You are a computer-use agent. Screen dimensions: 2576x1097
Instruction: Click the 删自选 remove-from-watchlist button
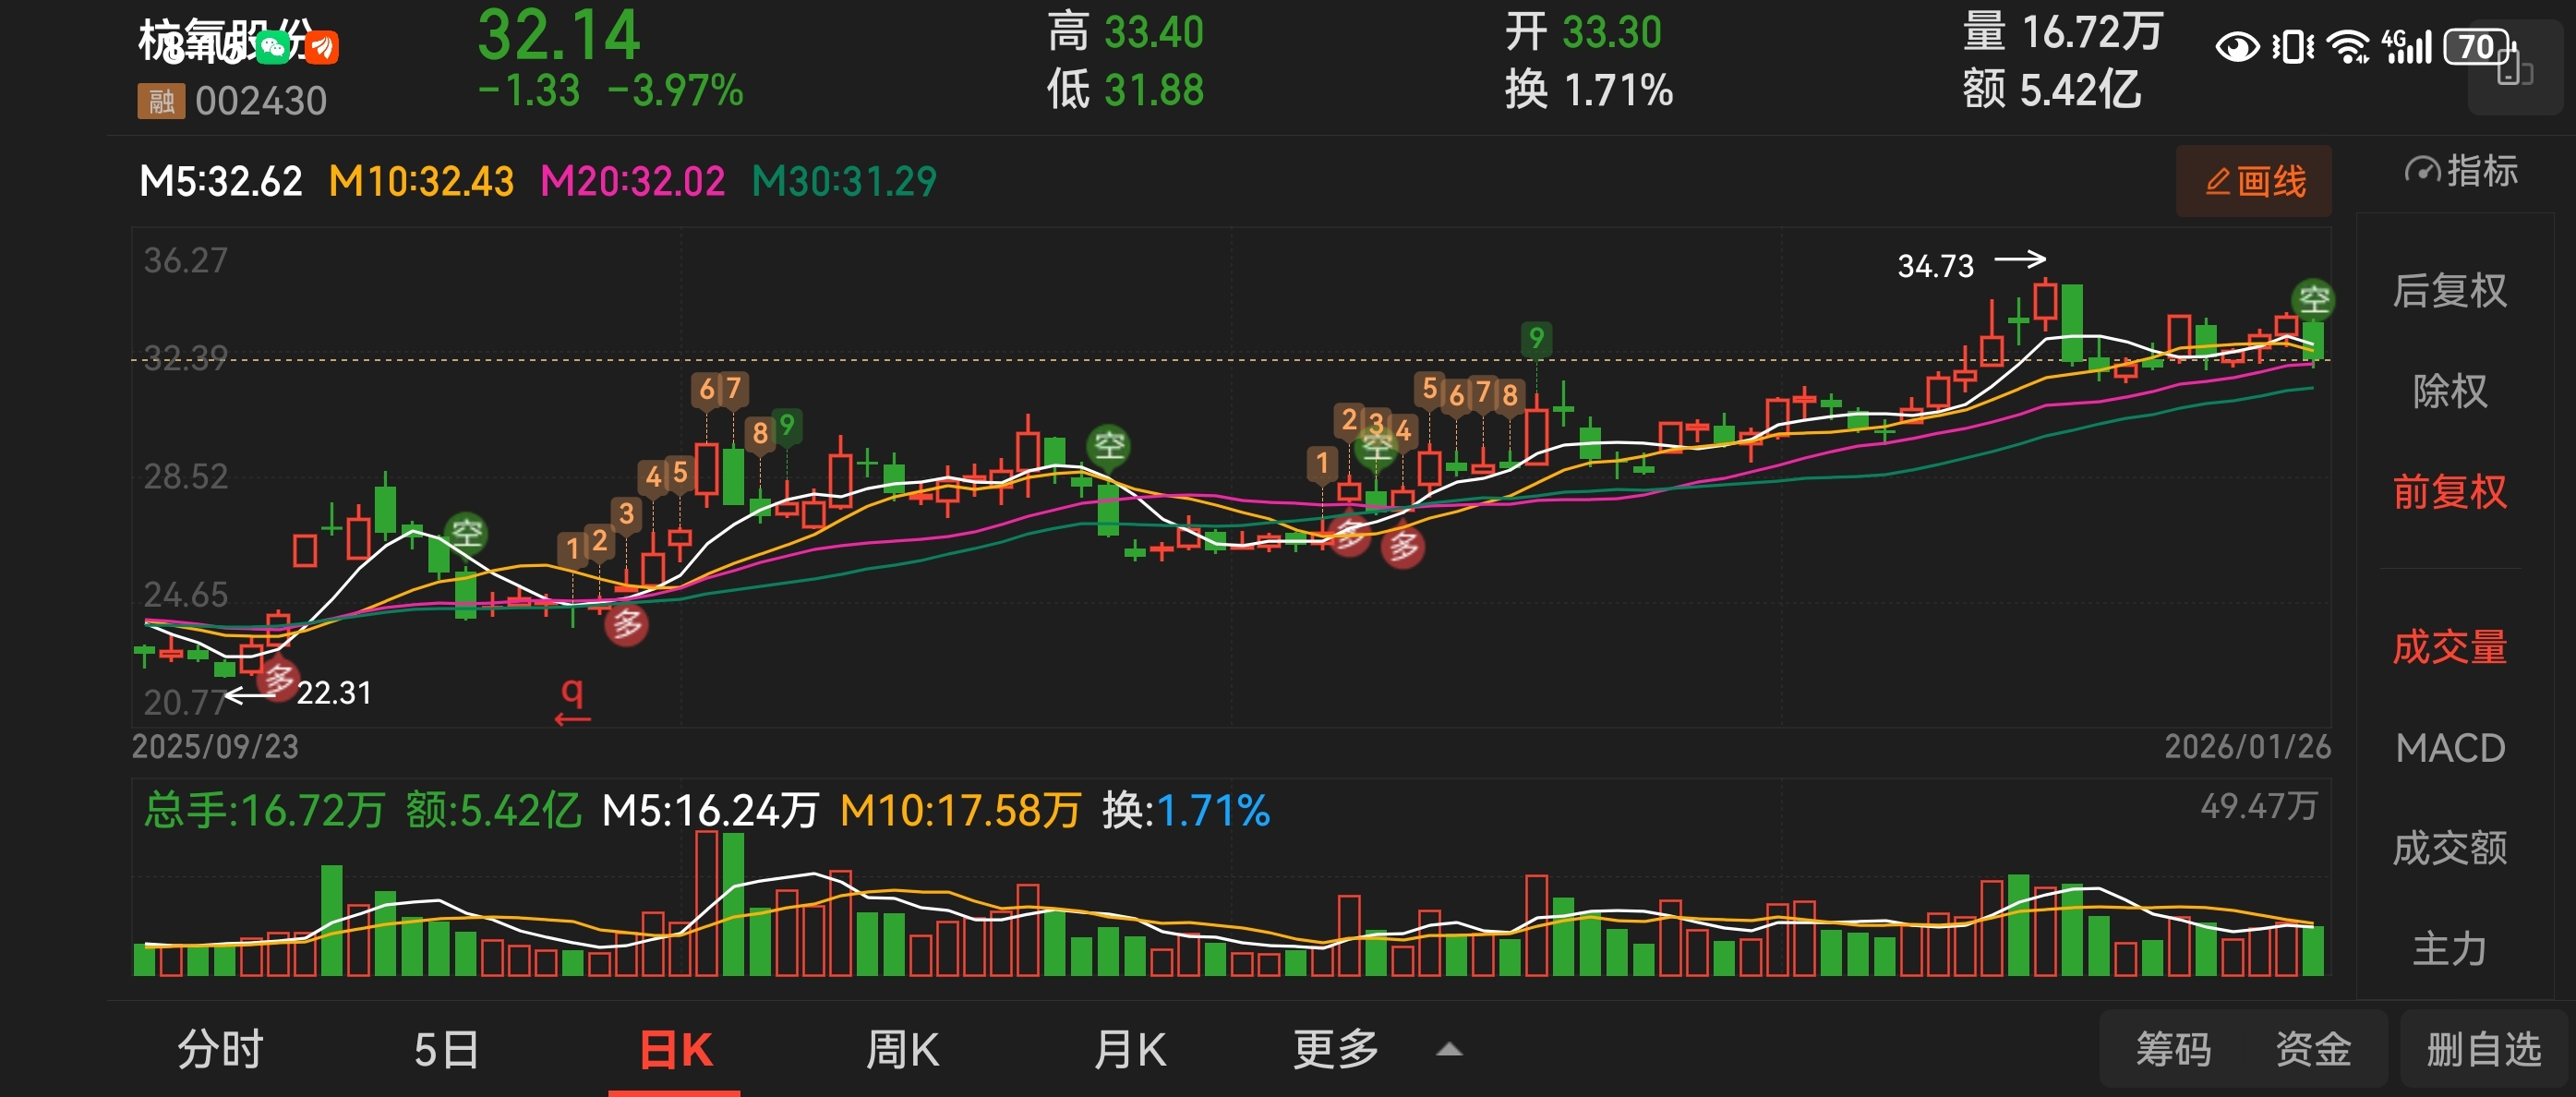tap(2483, 1050)
